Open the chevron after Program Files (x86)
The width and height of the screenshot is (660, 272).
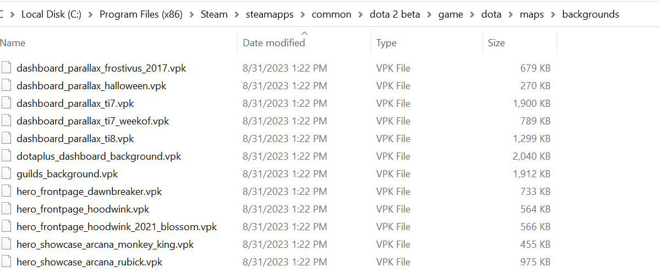coord(191,15)
